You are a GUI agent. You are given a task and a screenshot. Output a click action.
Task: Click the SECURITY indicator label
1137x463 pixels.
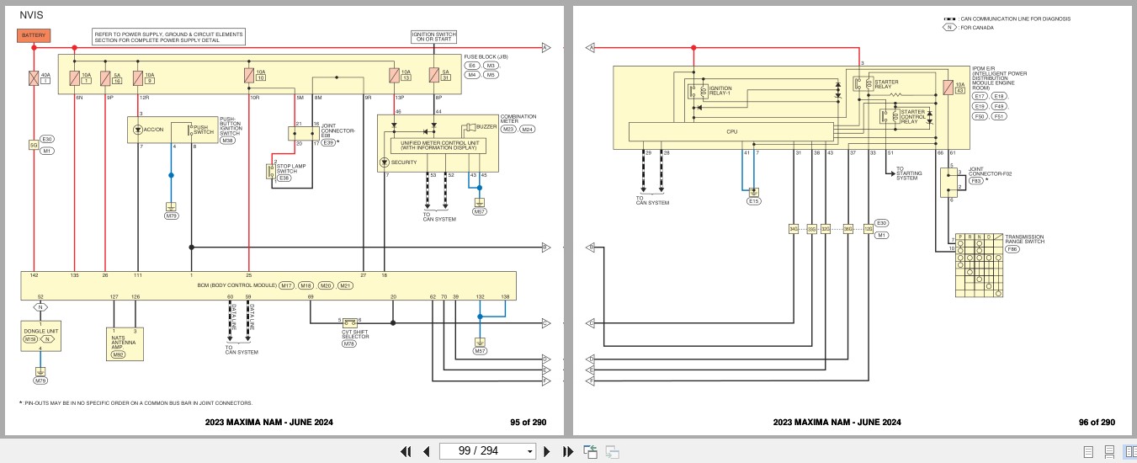404,162
